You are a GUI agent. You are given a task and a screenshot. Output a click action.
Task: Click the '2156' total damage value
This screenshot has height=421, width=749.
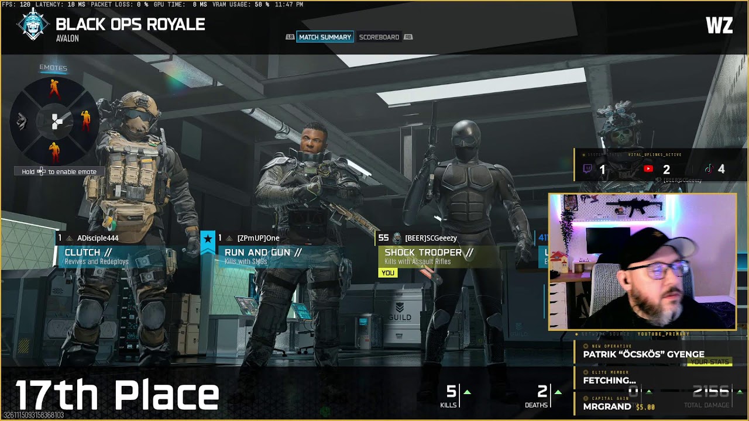(711, 391)
